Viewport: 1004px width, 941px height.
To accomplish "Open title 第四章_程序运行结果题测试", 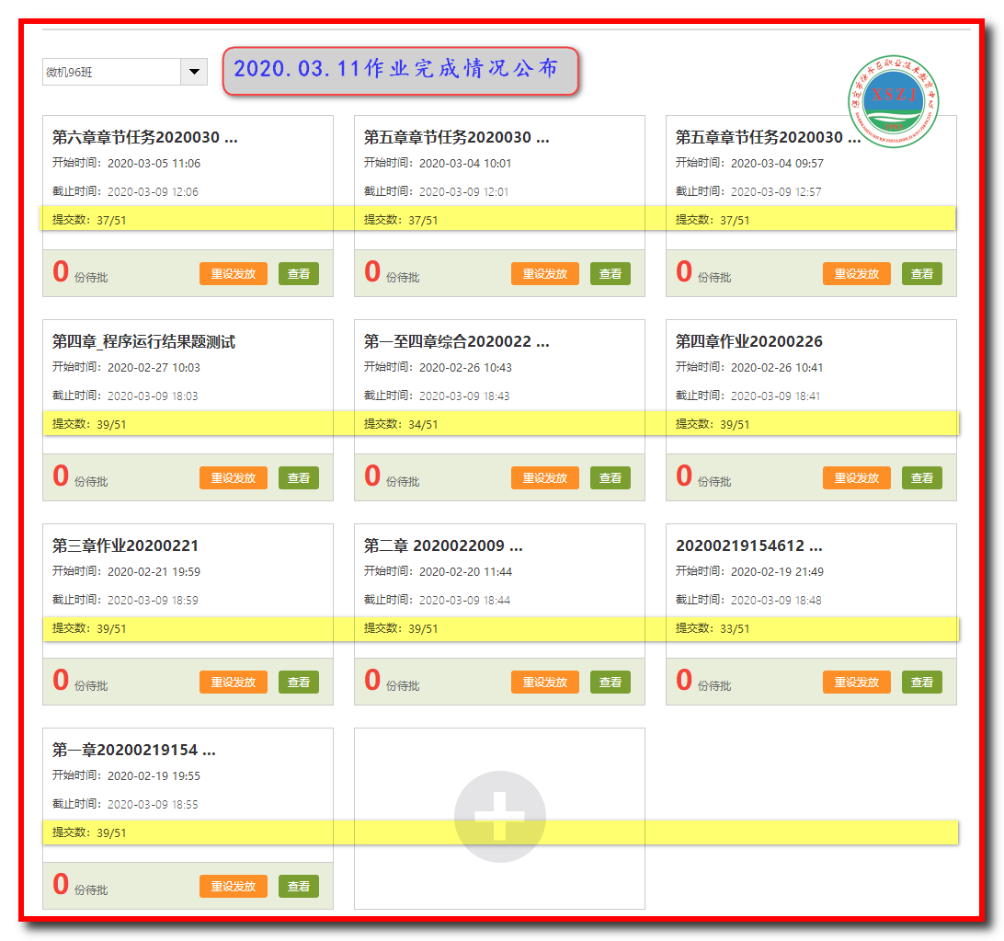I will tap(143, 341).
